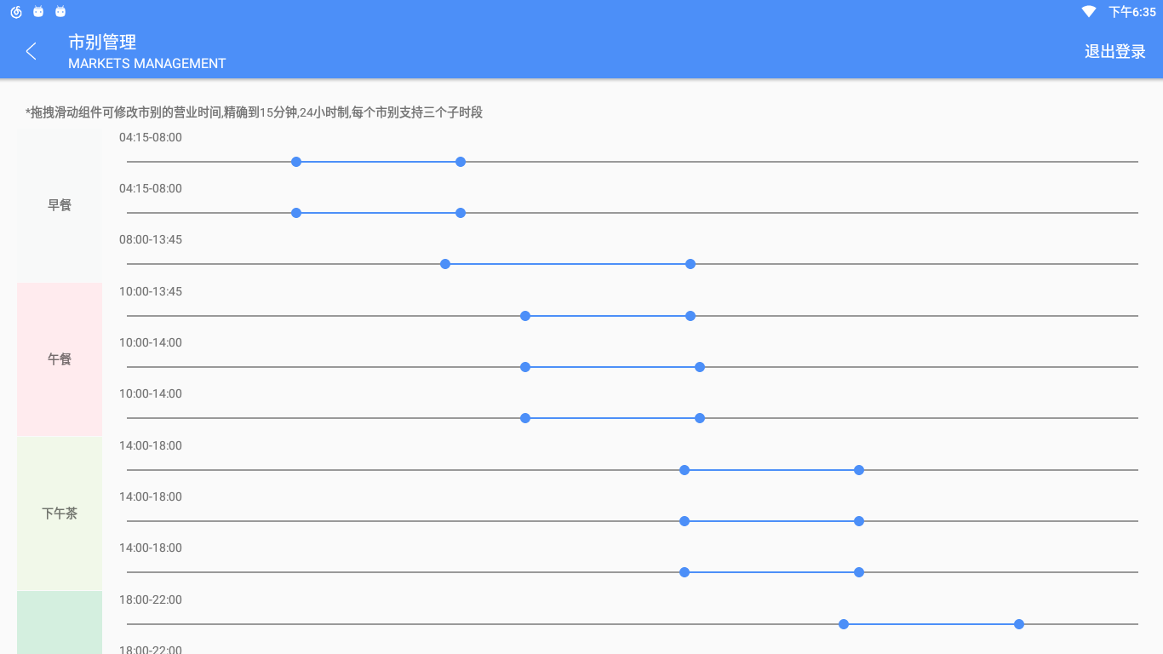This screenshot has width=1163, height=654.
Task: Click start handle of 10:00-13:45 slider
Action: pyautogui.click(x=525, y=316)
